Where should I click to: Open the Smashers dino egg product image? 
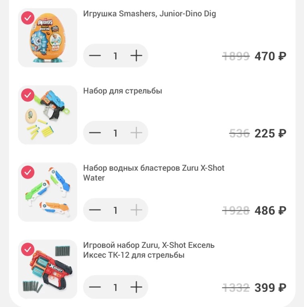pos(48,38)
